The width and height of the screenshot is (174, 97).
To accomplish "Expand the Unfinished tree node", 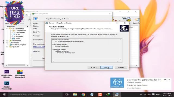I will pyautogui.click(x=7, y=41).
